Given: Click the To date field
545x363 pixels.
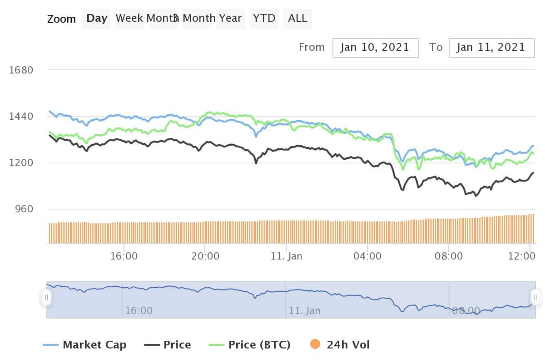Looking at the screenshot, I should [491, 48].
